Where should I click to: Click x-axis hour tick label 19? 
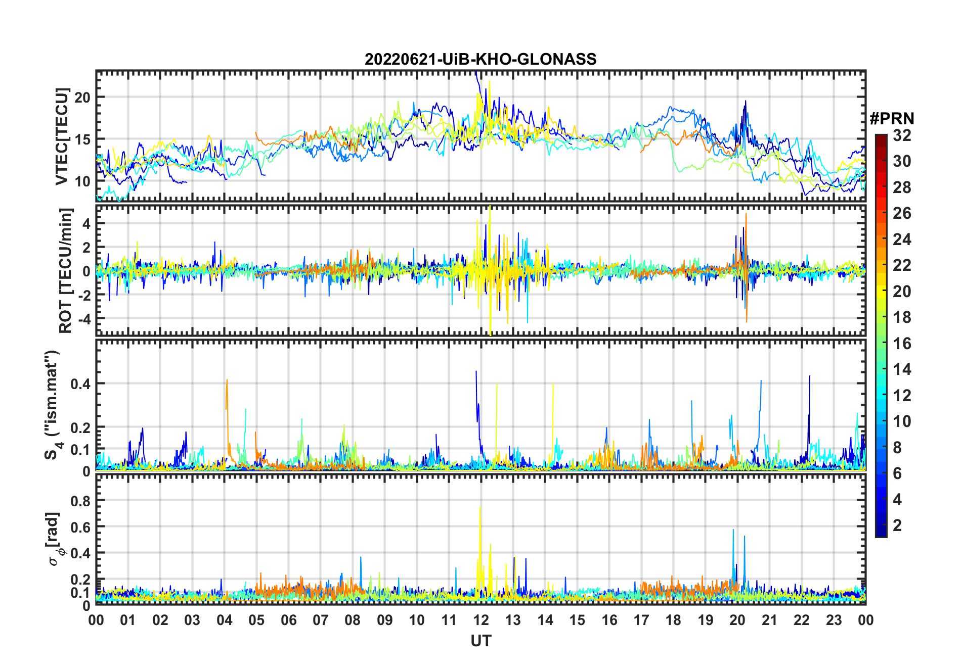pos(706,620)
